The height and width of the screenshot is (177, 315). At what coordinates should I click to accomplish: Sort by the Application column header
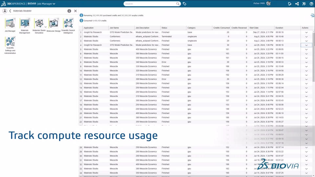pyautogui.click(x=95, y=28)
